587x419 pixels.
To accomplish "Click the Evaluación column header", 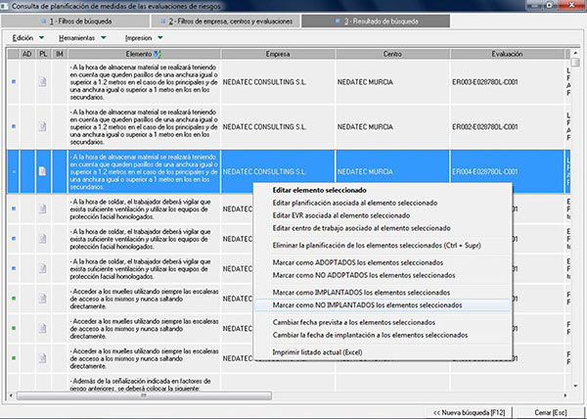I will click(507, 54).
